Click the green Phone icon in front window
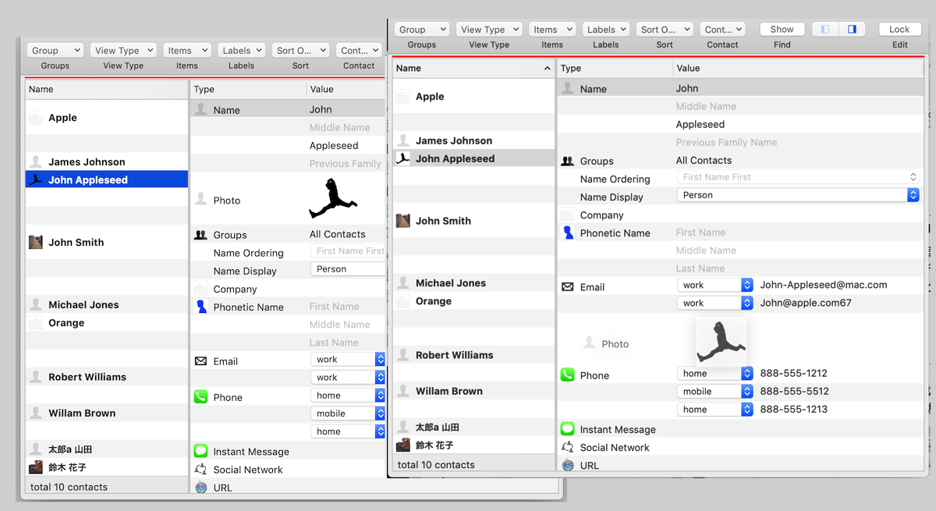The height and width of the screenshot is (511, 936). click(x=567, y=375)
